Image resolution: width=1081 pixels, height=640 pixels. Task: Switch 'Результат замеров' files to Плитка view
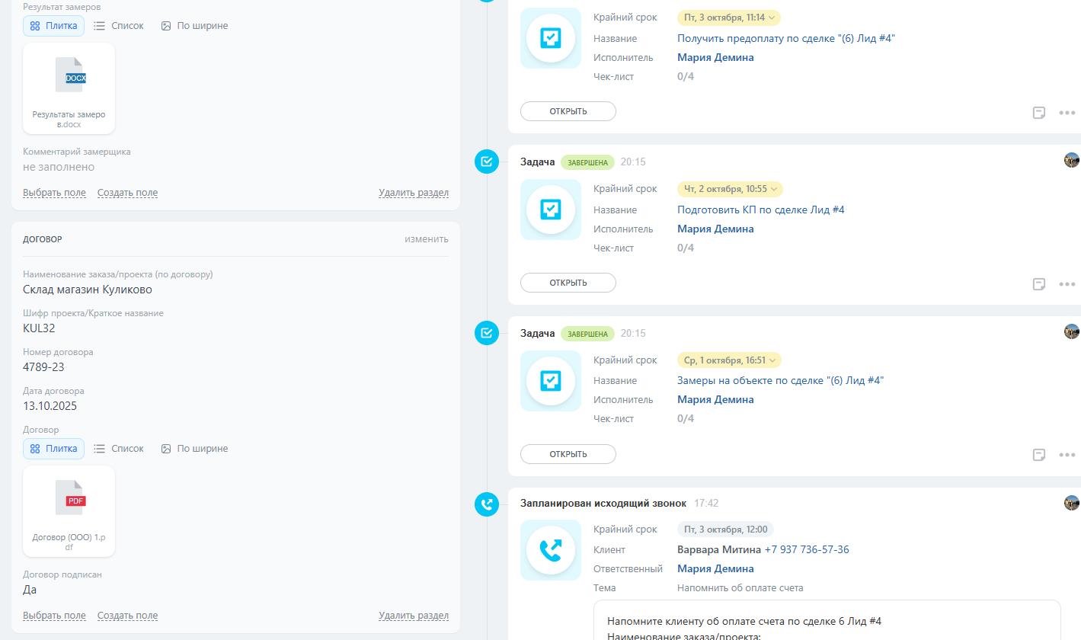[x=54, y=26]
